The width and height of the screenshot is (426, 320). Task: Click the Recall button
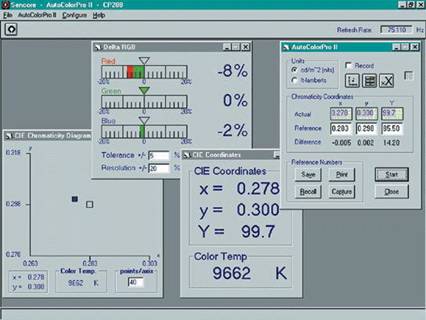[308, 191]
